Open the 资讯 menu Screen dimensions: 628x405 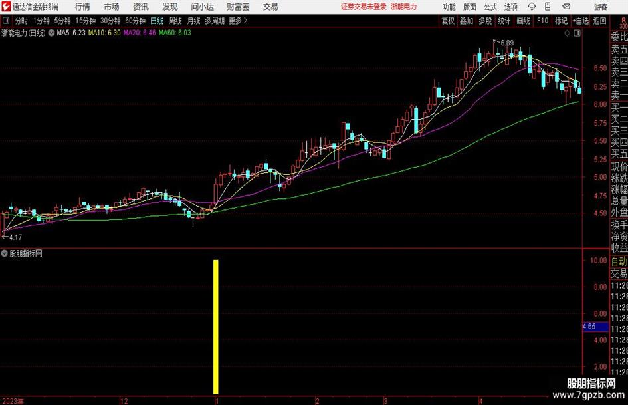click(x=141, y=7)
